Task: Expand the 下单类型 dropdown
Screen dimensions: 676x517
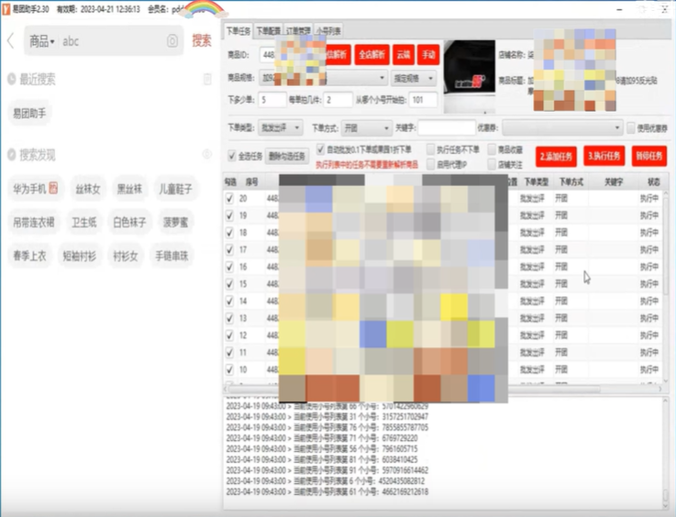Action: pos(280,128)
